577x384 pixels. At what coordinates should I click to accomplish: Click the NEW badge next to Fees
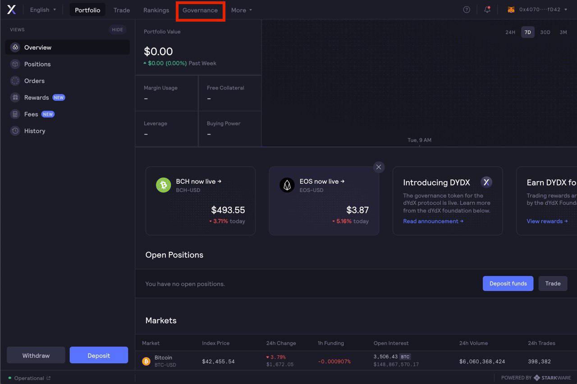pyautogui.click(x=48, y=114)
